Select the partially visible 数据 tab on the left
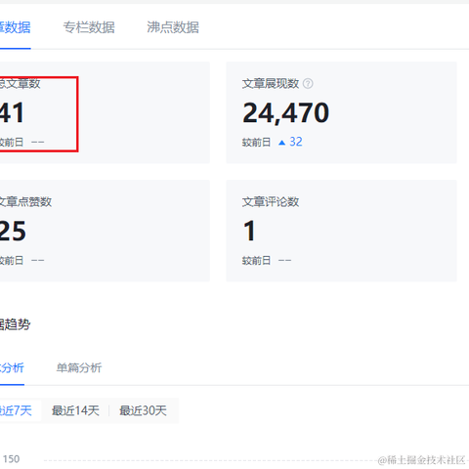469x469 pixels. click(15, 27)
